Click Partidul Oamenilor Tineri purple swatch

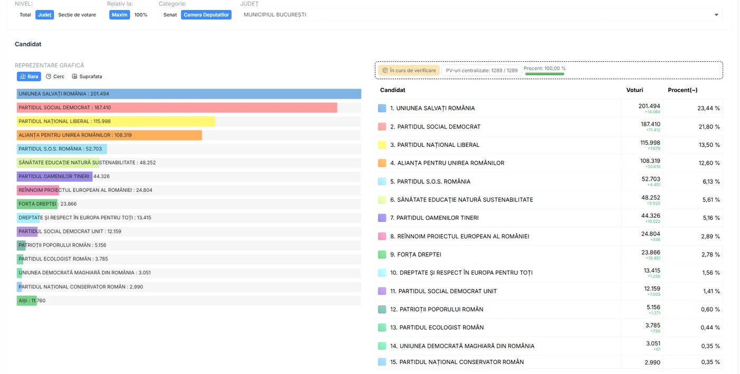pyautogui.click(x=382, y=218)
